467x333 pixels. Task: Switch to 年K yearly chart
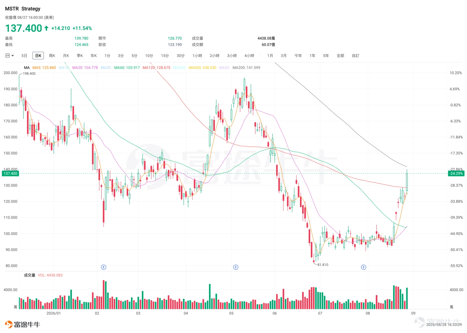point(93,55)
